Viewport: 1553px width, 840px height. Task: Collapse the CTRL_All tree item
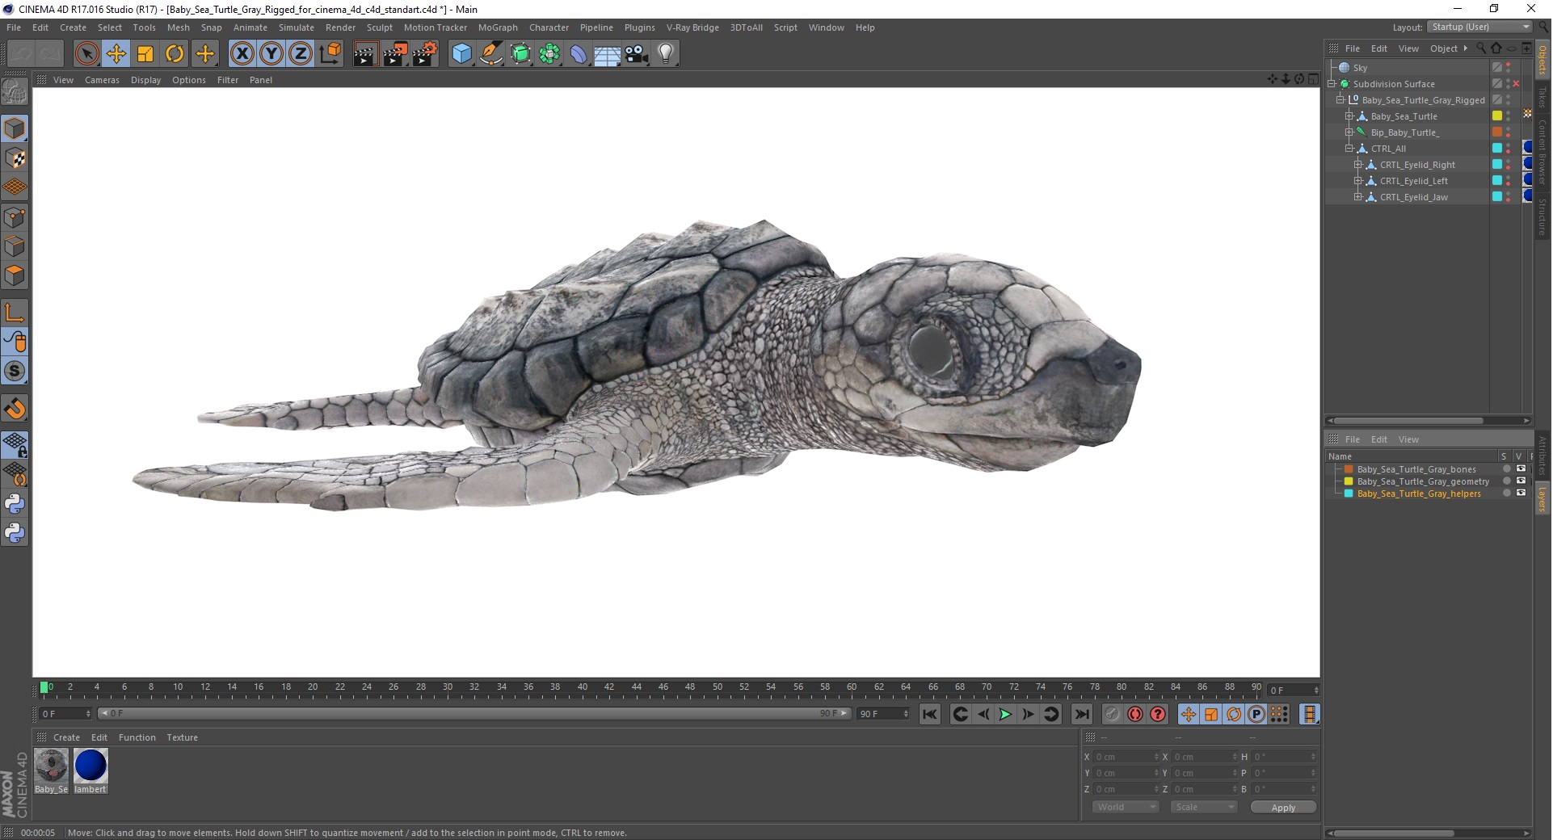[1349, 149]
